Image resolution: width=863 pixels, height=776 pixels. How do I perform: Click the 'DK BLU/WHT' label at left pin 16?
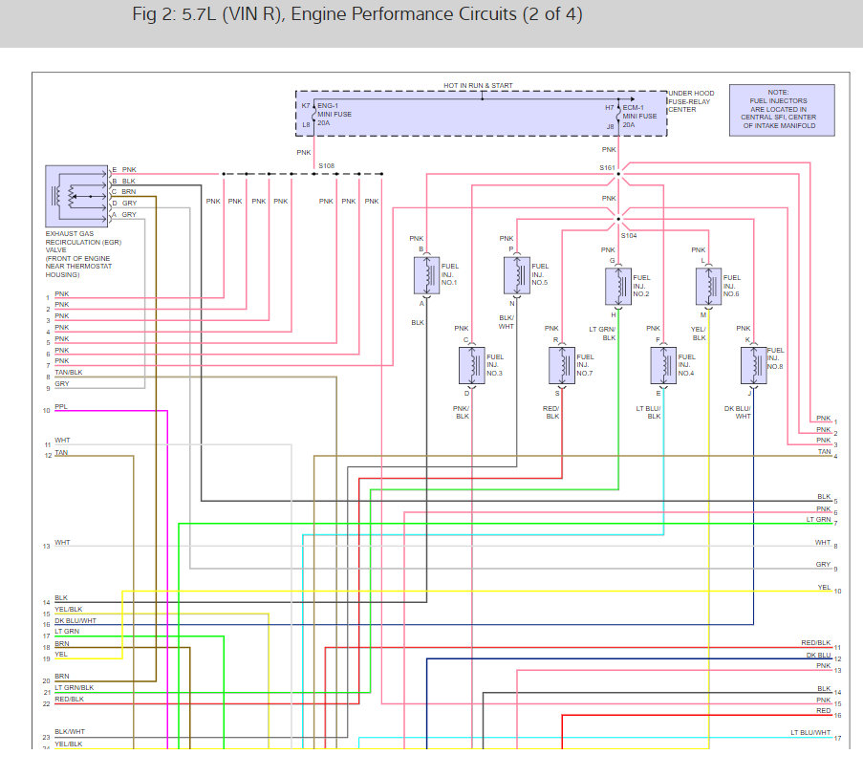(75, 620)
